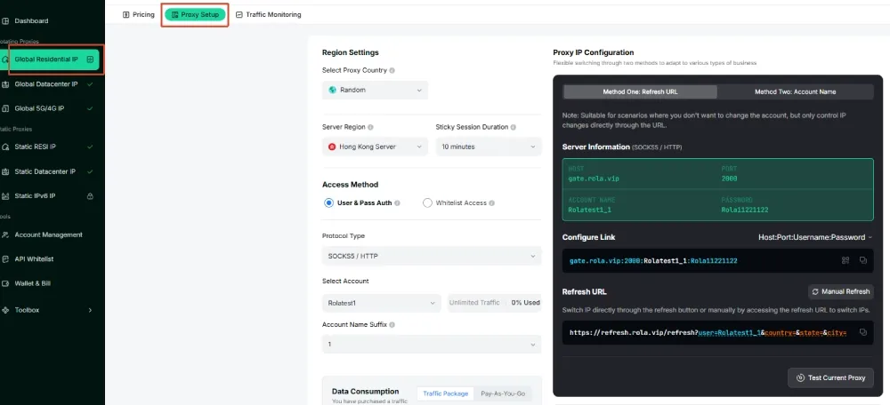This screenshot has height=405, width=890.
Task: Switch to Method One: Refresh URL
Action: click(x=640, y=91)
